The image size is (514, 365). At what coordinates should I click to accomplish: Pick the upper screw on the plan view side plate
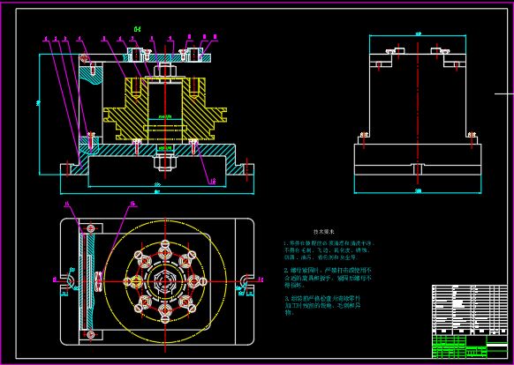pyautogui.click(x=91, y=228)
